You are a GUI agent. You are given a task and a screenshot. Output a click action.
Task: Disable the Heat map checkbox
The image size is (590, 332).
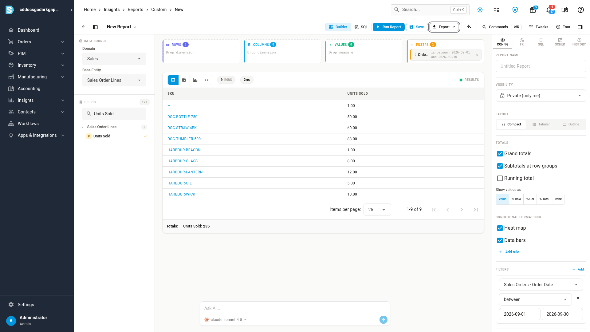click(x=500, y=228)
